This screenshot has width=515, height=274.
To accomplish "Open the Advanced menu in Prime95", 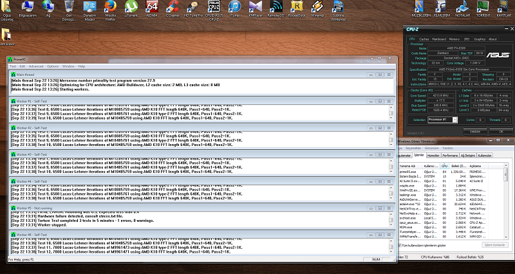I will coord(36,66).
